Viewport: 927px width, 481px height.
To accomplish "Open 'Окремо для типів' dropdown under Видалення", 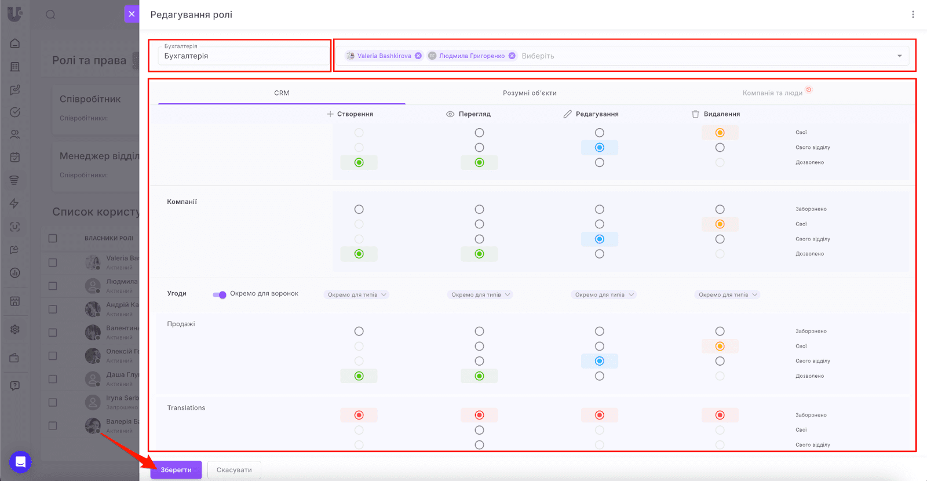I will tap(728, 295).
